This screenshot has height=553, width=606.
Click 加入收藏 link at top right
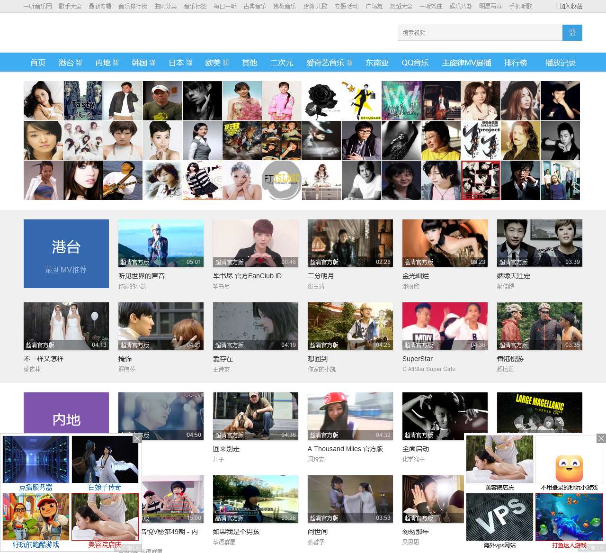pyautogui.click(x=570, y=6)
